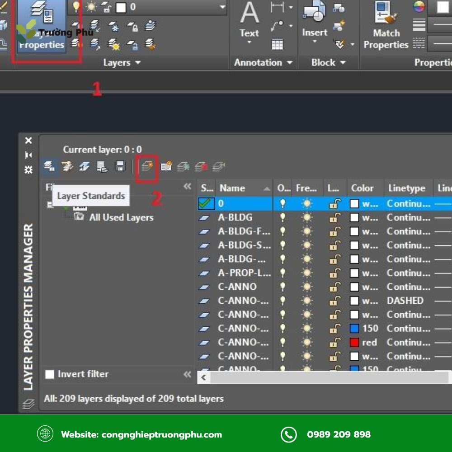Click the Edit Attributes icon in Block panel
The width and height of the screenshot is (452, 452).
pyautogui.click(x=340, y=44)
